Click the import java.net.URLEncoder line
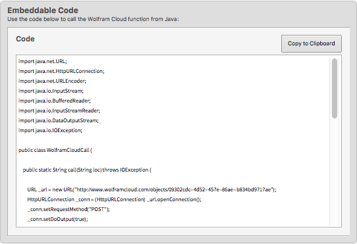 tap(52, 81)
